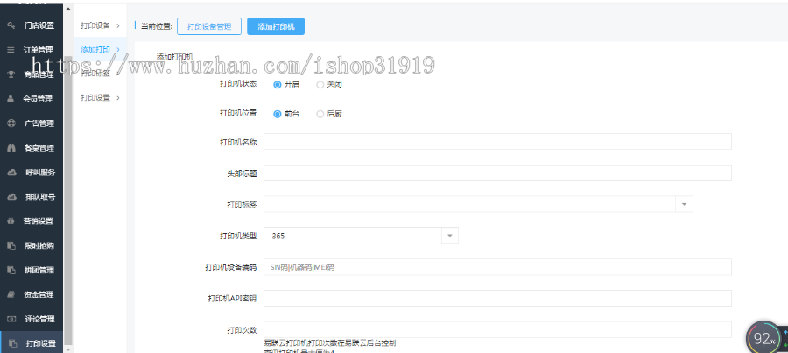Open the 92% floating circle widget

pos(762,338)
